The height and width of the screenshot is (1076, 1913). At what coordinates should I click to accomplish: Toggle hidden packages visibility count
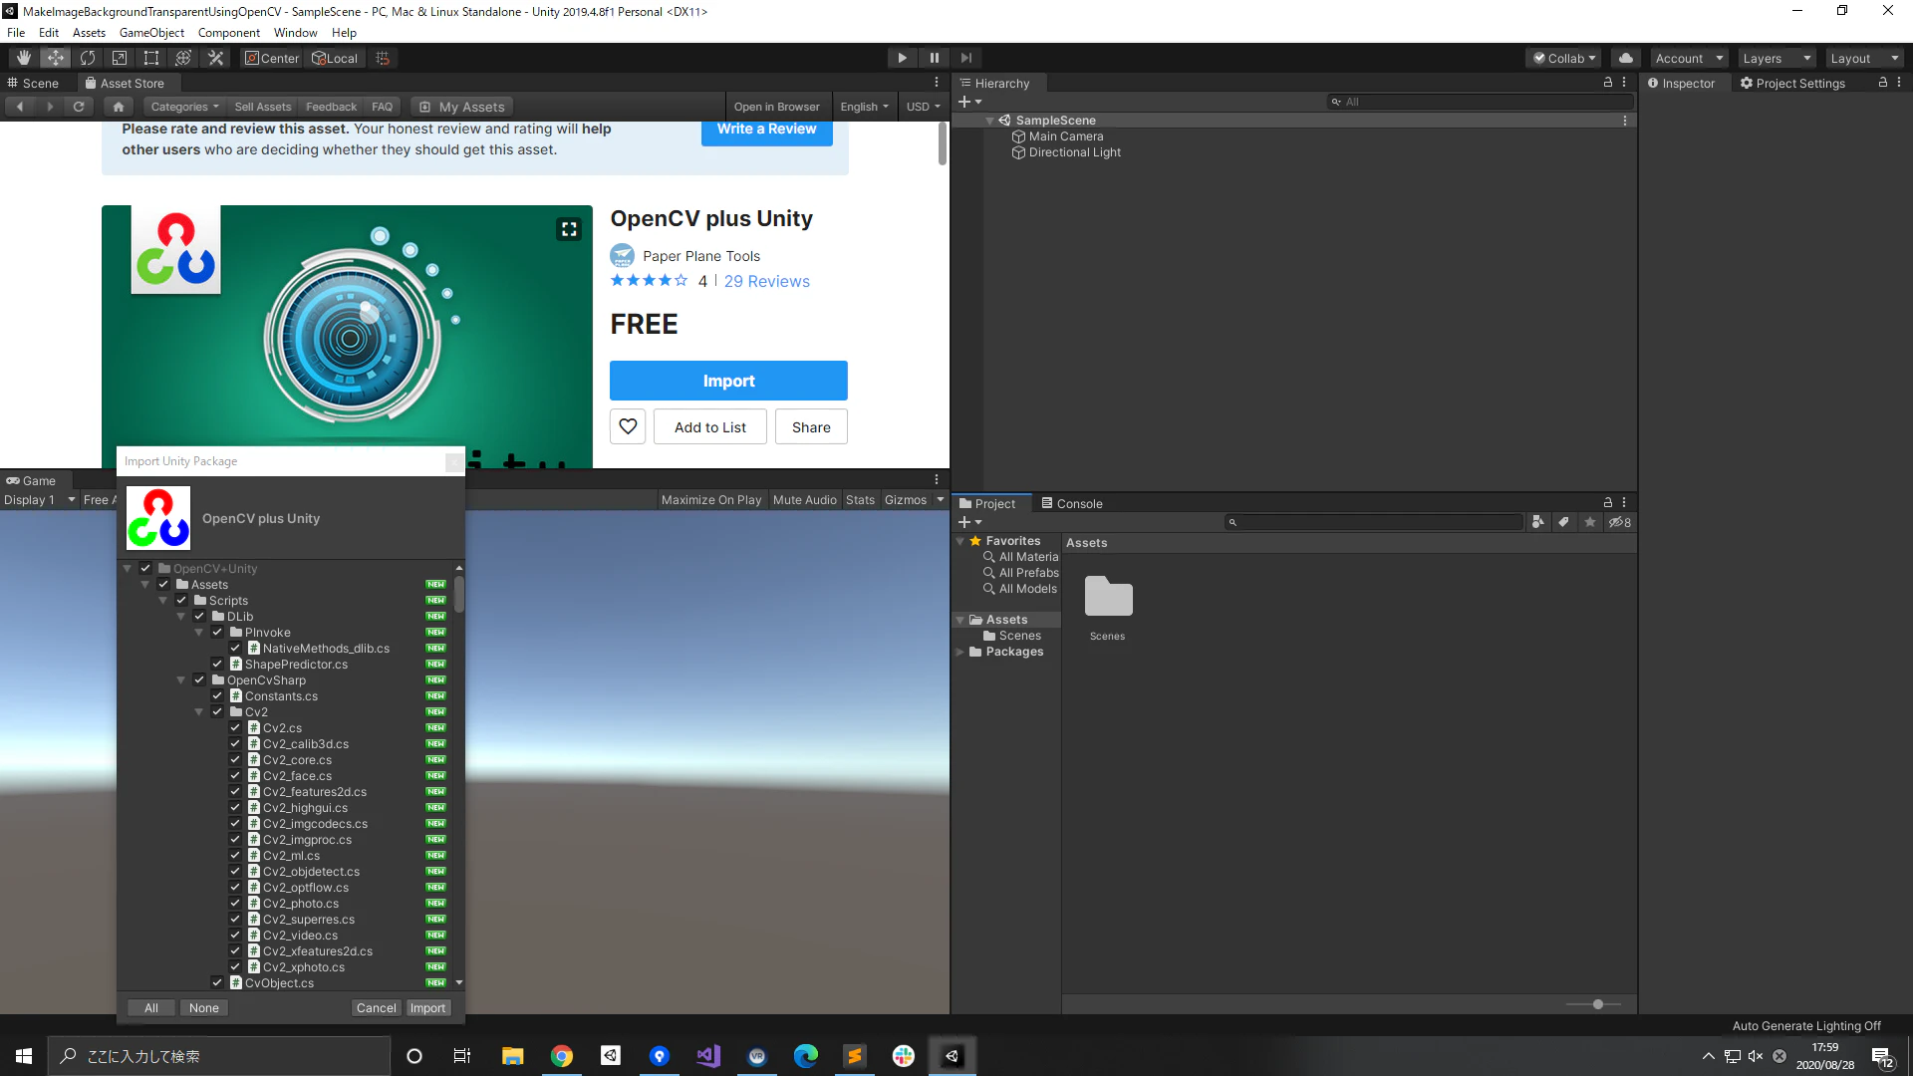coord(1620,522)
